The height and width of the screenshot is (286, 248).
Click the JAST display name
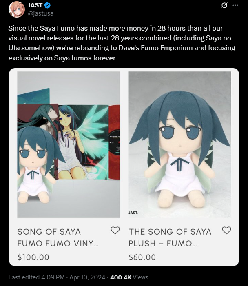[35, 5]
